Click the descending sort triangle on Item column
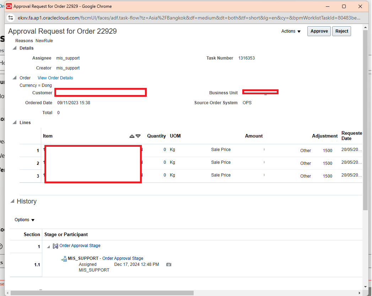The image size is (372, 296). [x=138, y=136]
